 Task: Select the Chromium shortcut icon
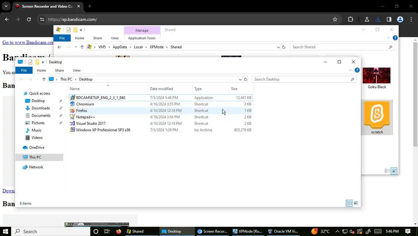[x=73, y=104]
